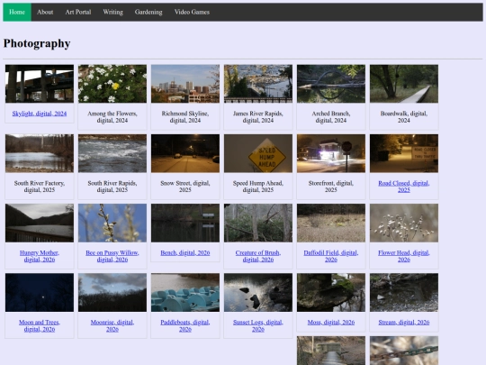View the Skylight bridge underpass thumbnail

click(40, 84)
